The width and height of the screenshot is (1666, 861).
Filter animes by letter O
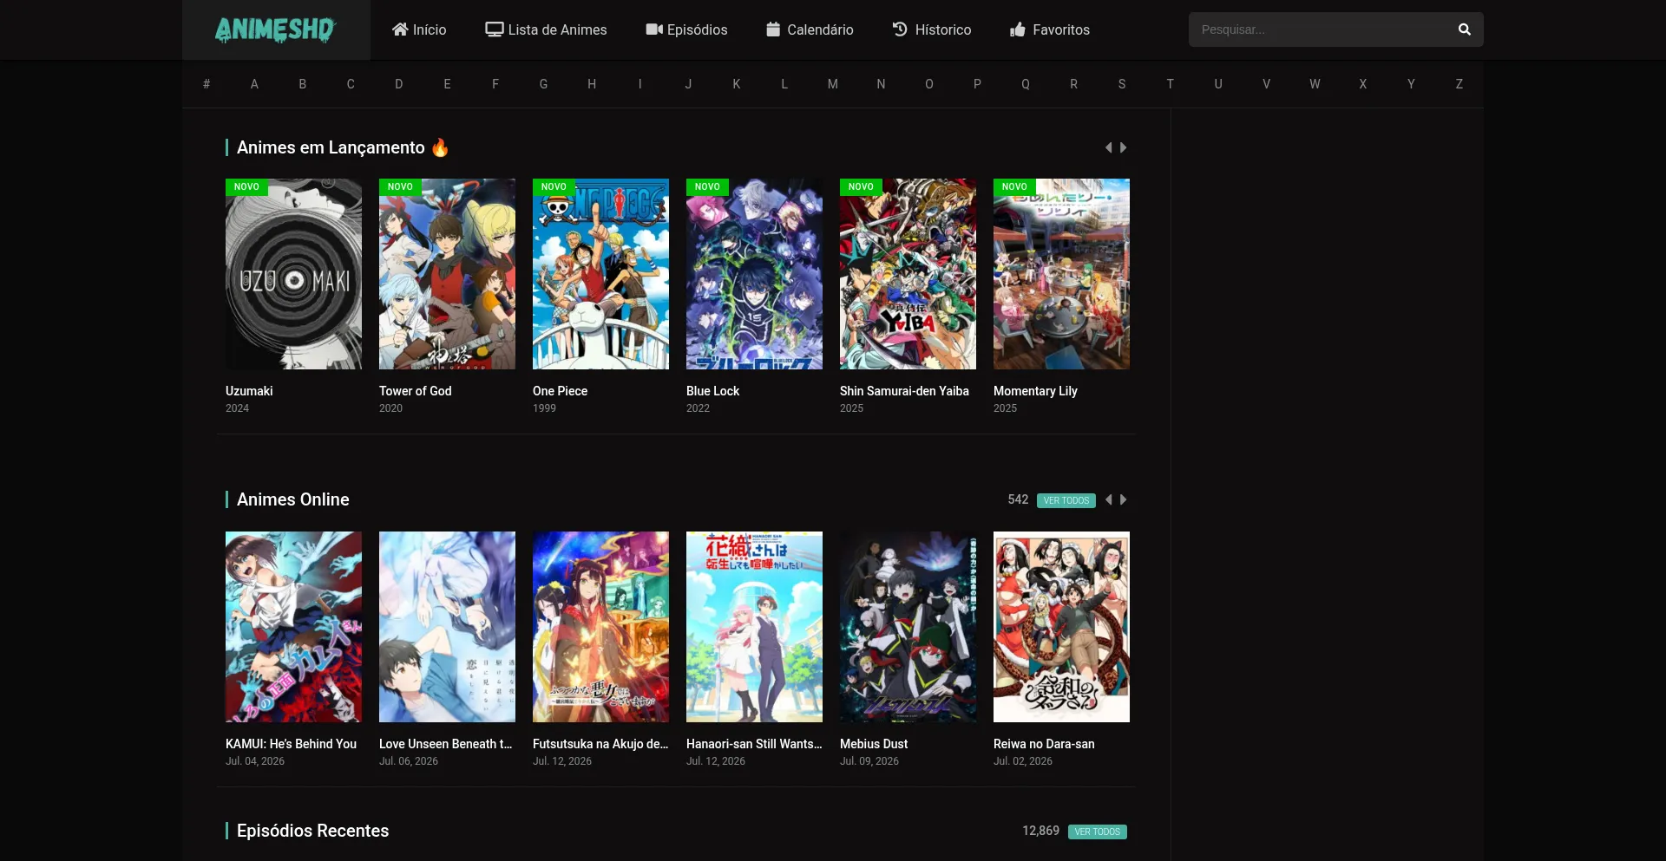(x=929, y=84)
